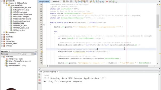161x90 pixels.
Task: Open UDPServer.java file
Action: pyautogui.click(x=19, y=30)
